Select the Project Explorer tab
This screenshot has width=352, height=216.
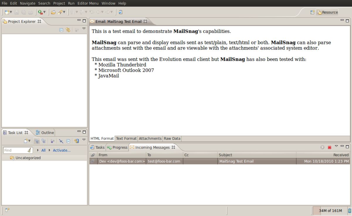[22, 21]
